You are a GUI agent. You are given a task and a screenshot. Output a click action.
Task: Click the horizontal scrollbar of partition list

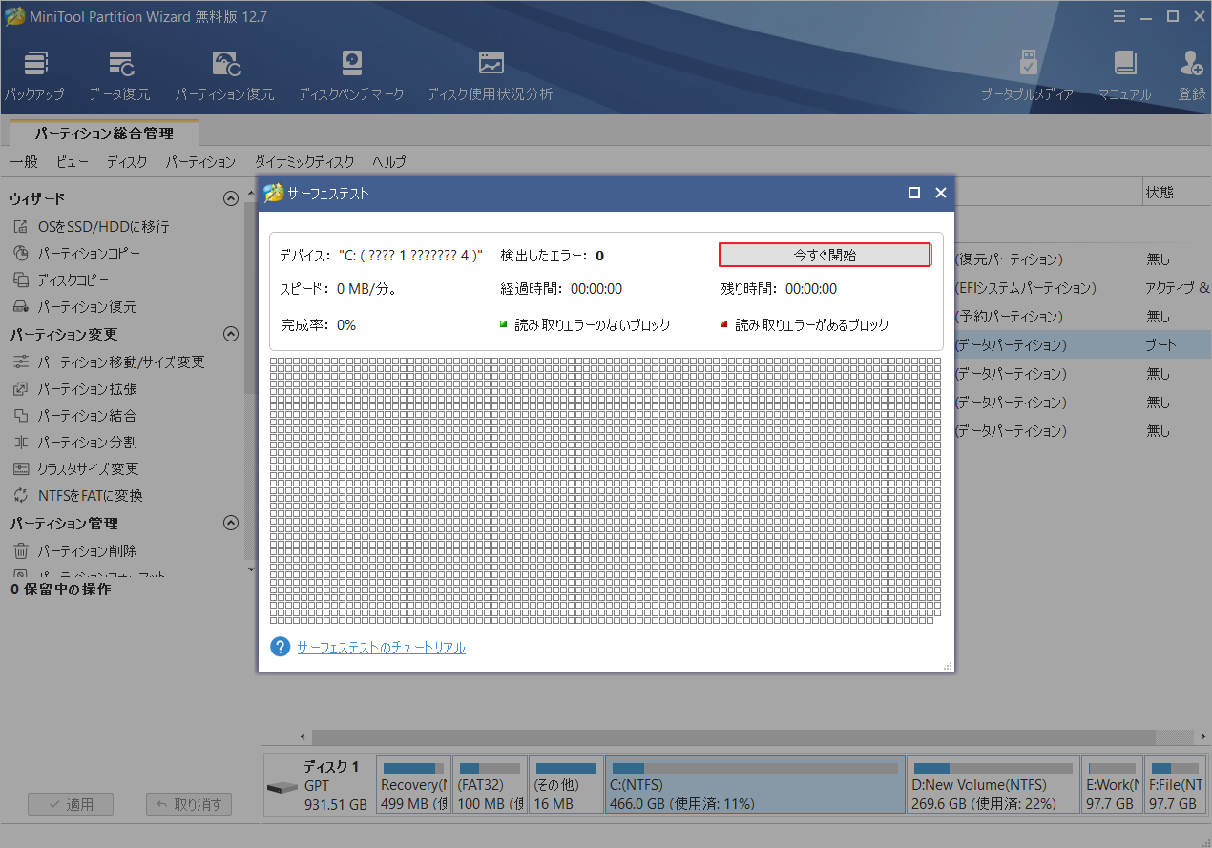(733, 737)
